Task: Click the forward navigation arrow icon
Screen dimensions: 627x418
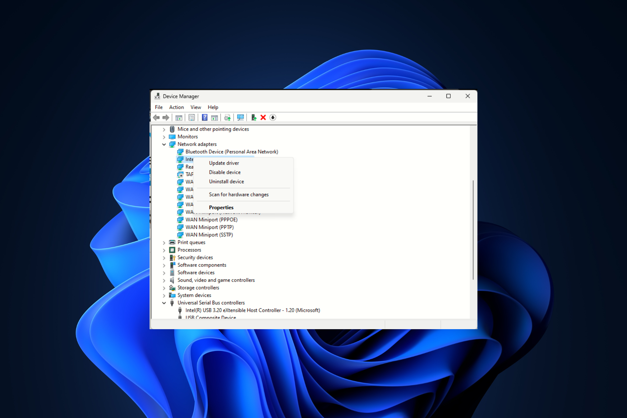Action: point(167,117)
